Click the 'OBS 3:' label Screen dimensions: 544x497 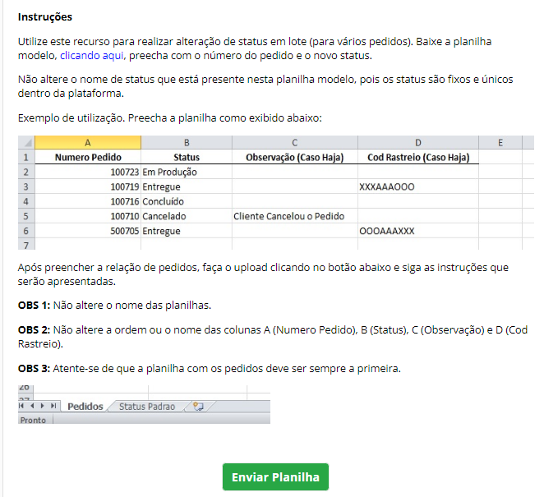click(34, 368)
